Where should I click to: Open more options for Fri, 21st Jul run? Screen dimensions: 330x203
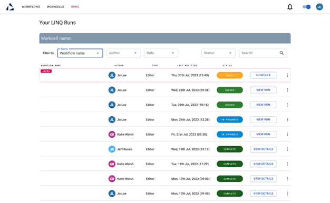click(287, 134)
